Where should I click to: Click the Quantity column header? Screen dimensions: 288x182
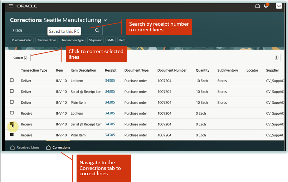point(202,70)
